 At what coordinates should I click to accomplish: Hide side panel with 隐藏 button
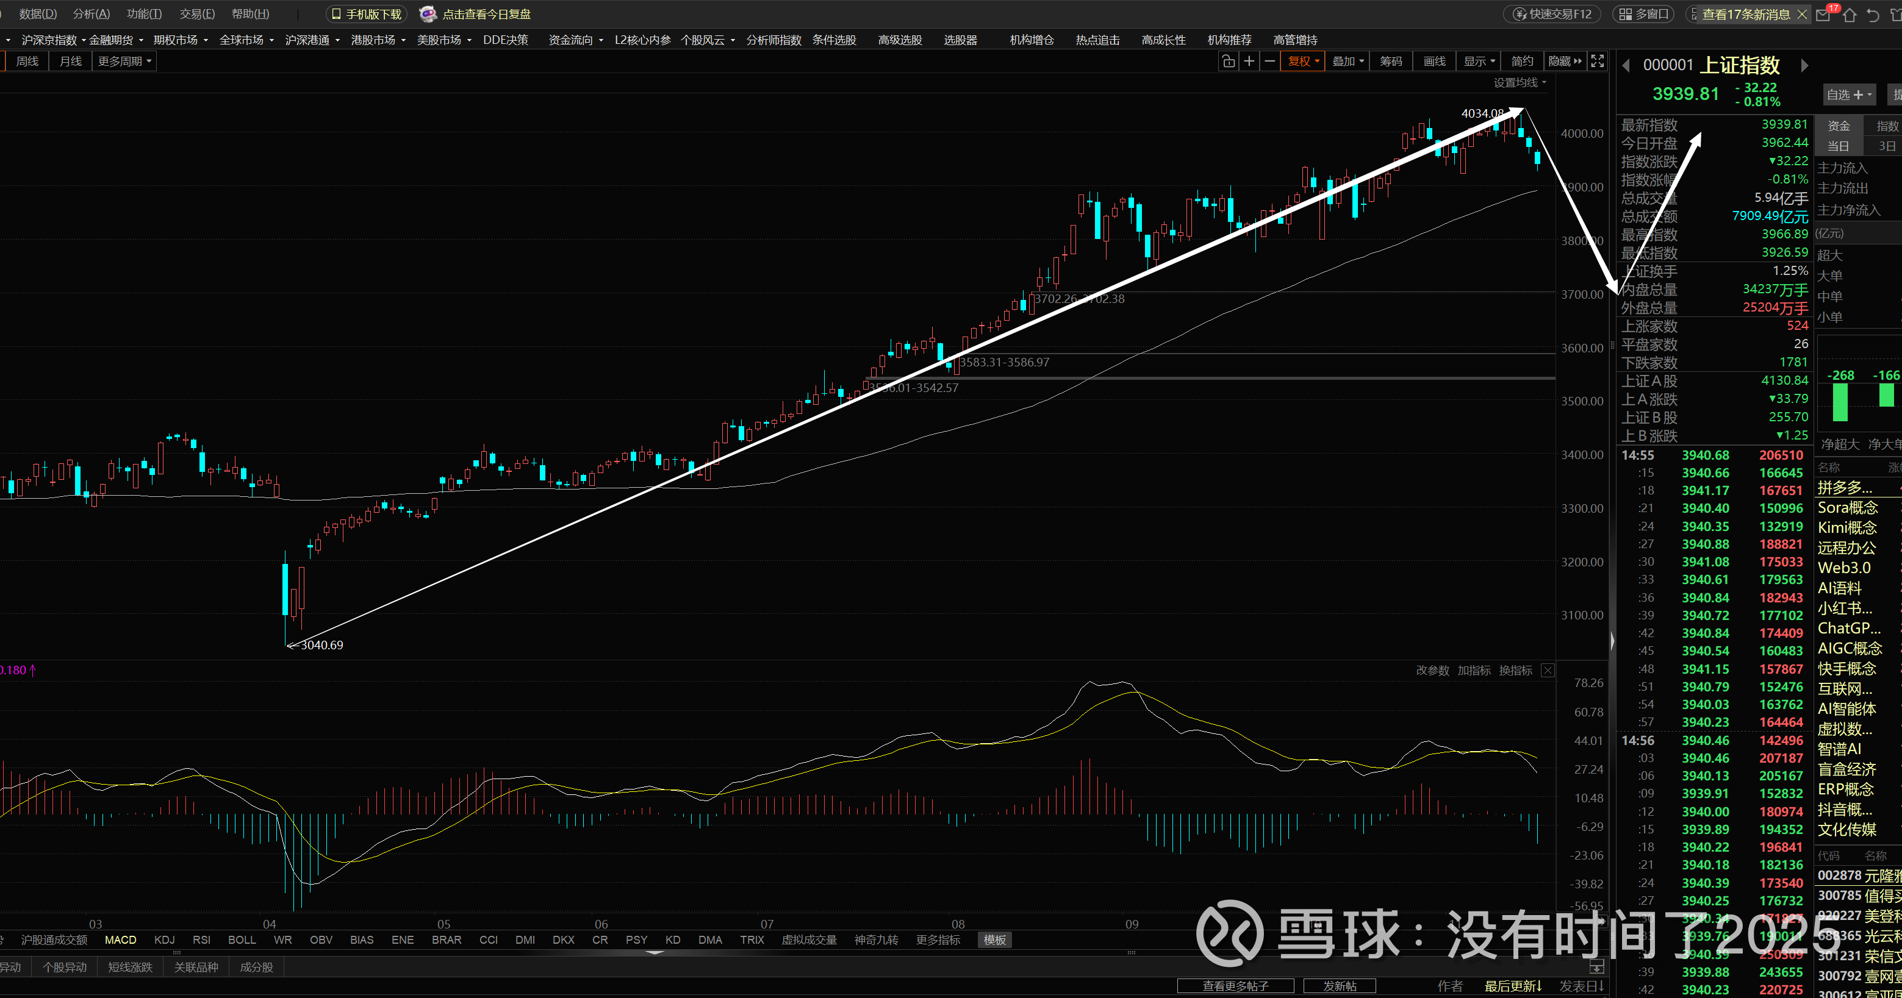click(1564, 61)
